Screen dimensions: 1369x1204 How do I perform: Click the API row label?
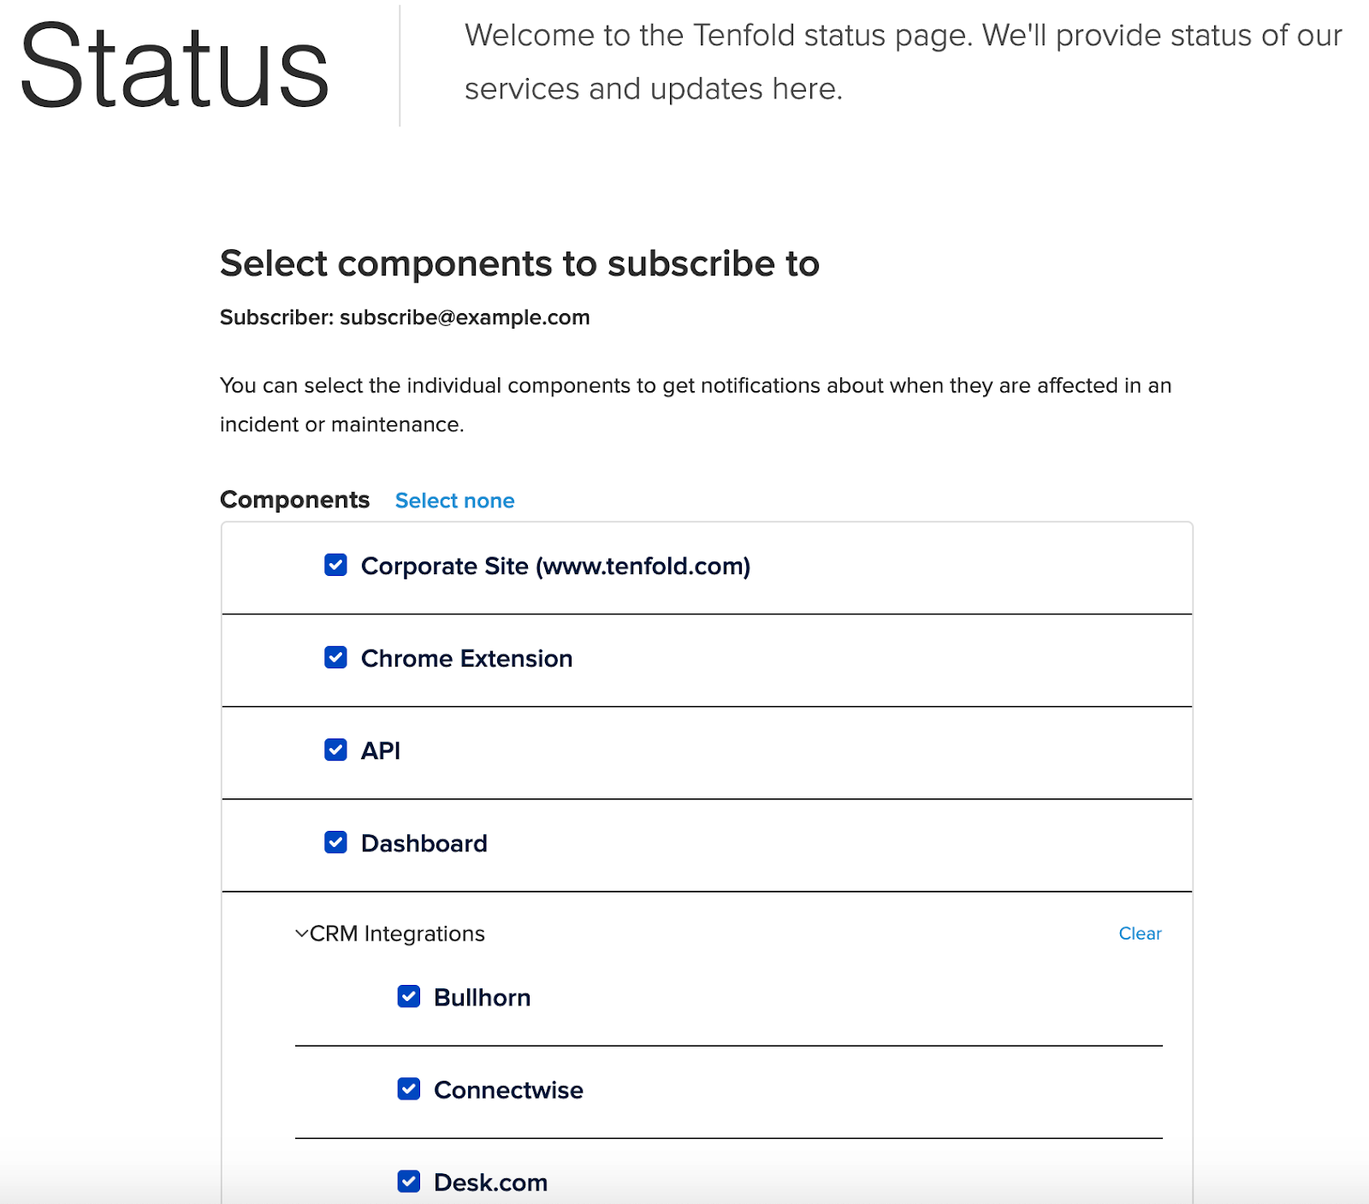[x=381, y=750]
